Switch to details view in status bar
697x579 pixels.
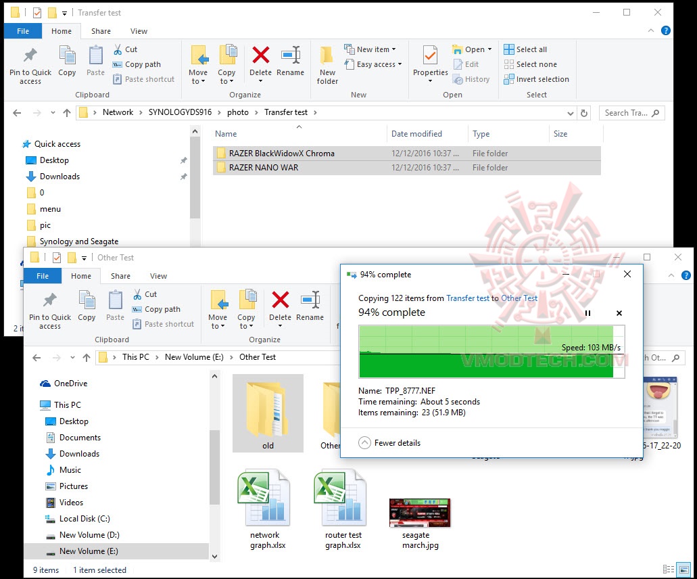[x=668, y=570]
